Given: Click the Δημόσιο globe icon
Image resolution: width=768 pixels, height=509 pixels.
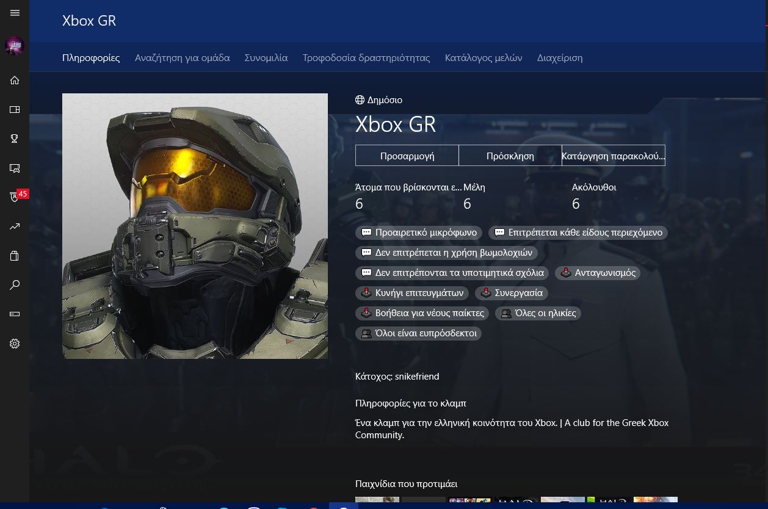Looking at the screenshot, I should (x=360, y=100).
